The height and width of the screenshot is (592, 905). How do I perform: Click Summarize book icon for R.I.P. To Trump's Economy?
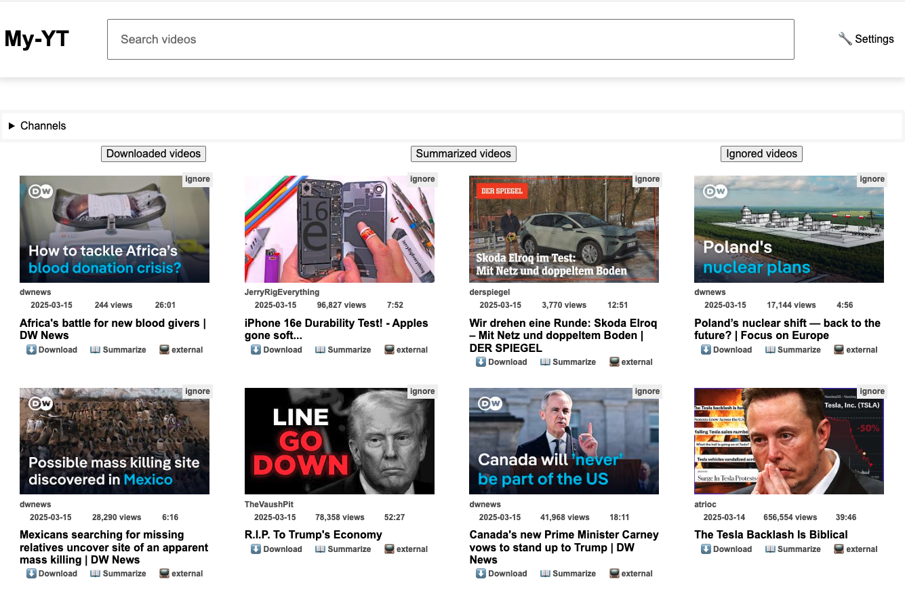[320, 549]
